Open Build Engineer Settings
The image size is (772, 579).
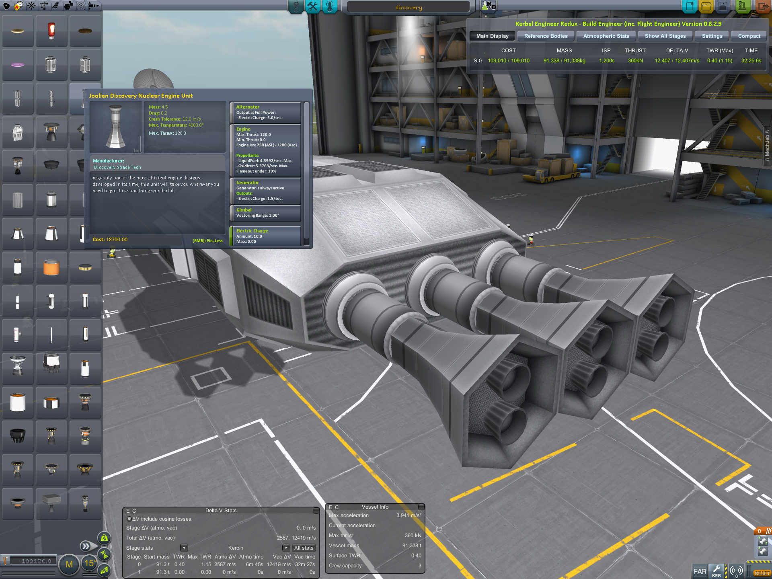coord(712,36)
